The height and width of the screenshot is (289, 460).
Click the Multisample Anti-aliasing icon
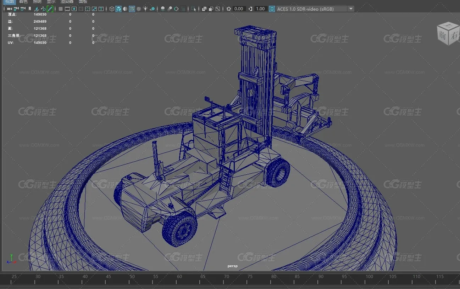(176, 9)
